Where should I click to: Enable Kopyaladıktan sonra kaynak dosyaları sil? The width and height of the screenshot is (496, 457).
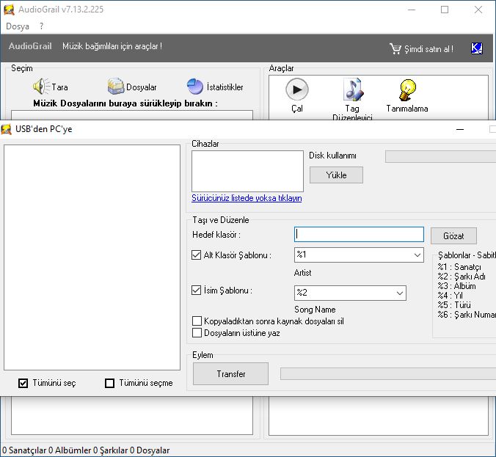pos(197,321)
